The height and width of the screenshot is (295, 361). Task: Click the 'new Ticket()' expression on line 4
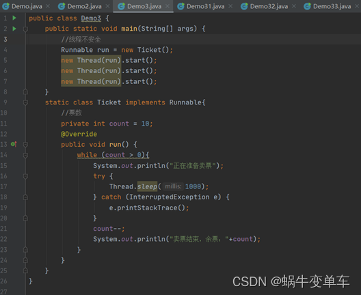tap(145, 50)
